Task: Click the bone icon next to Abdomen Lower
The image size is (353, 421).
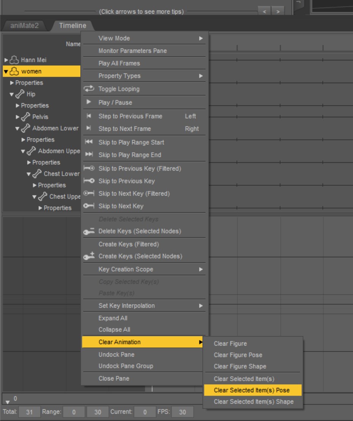Action: [25, 128]
